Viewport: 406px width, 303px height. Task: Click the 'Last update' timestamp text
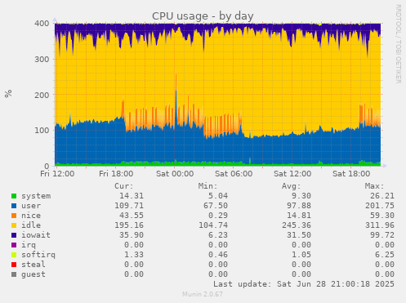pyautogui.click(x=304, y=284)
